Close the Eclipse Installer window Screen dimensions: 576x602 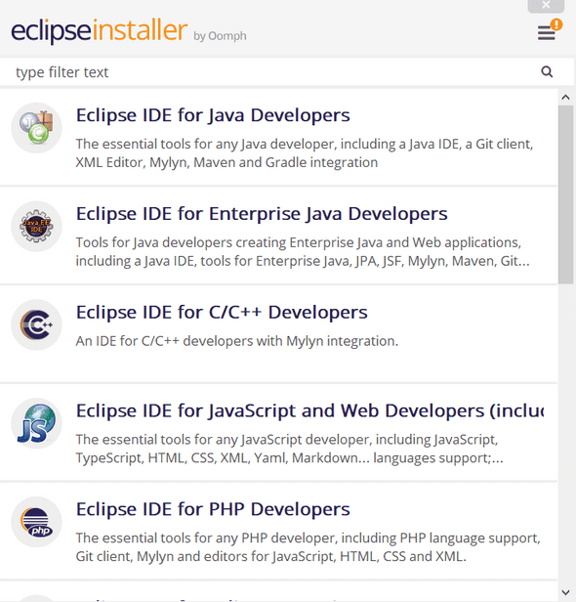point(546,6)
